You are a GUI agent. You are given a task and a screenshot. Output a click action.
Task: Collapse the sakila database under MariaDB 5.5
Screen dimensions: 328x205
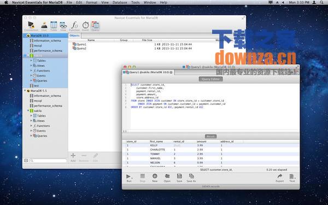click(x=28, y=110)
